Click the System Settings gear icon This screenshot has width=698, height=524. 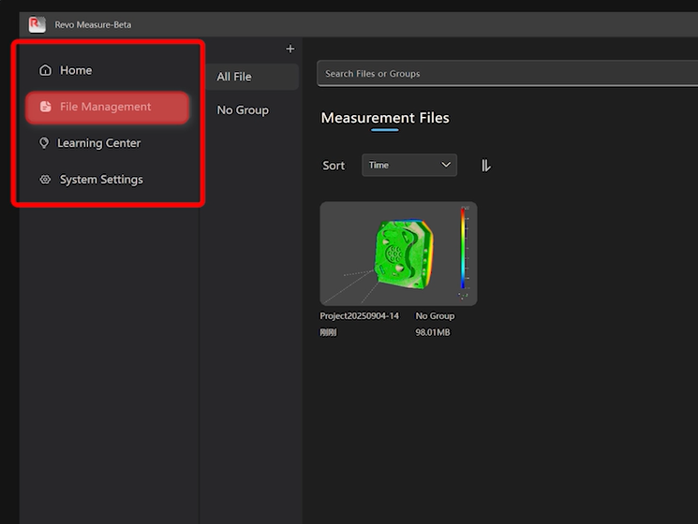(x=45, y=180)
